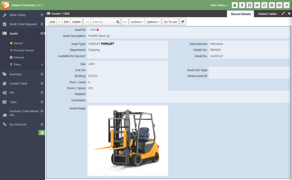
Task: Collapse the sidebar with the green arrow toggle
Action: (x=42, y=133)
